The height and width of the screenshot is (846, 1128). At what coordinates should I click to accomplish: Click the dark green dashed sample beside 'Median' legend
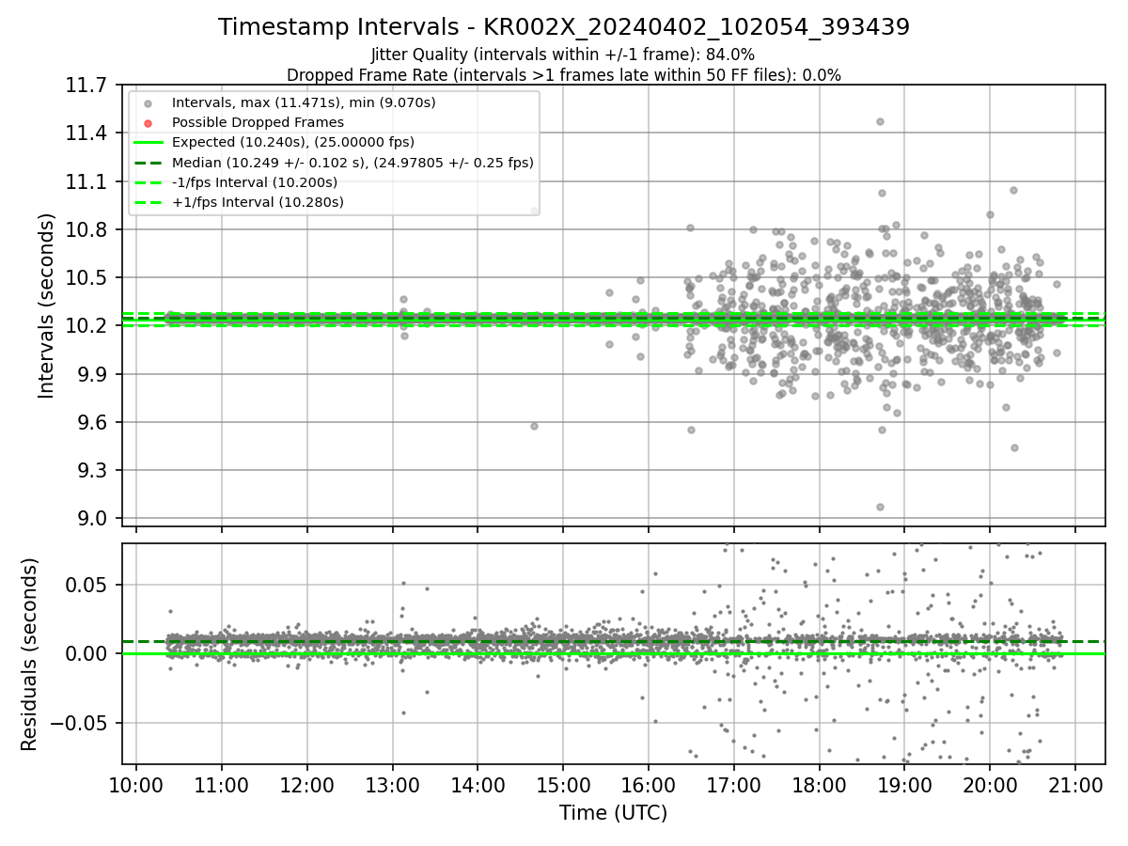click(x=148, y=163)
